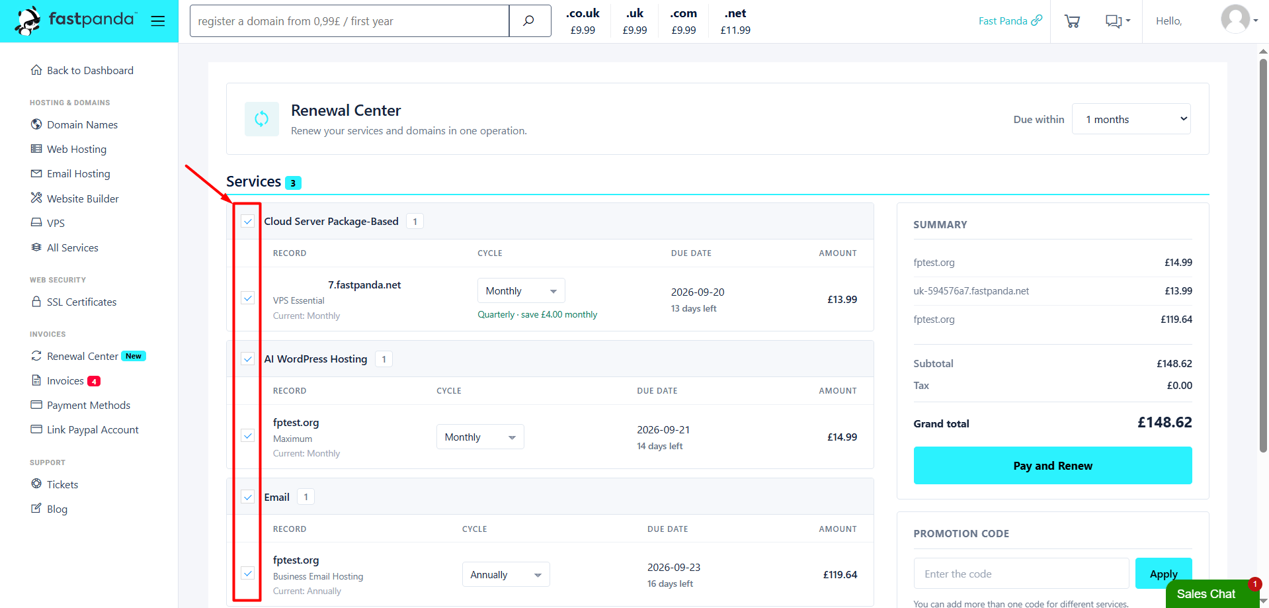The image size is (1269, 608).
Task: Click the Website Builder tools icon
Action: point(36,198)
